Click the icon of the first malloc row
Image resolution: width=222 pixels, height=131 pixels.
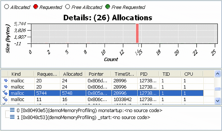click(x=5, y=80)
